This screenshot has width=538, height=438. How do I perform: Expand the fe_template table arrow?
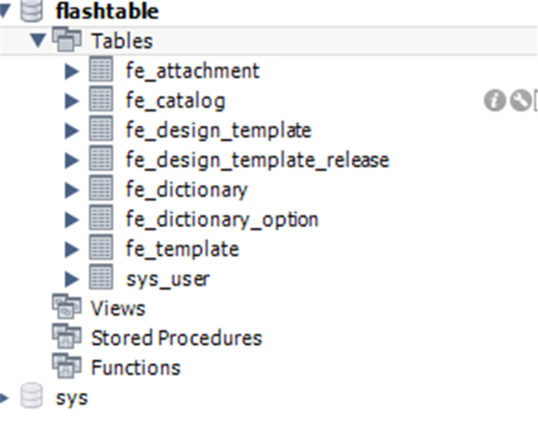pos(72,250)
